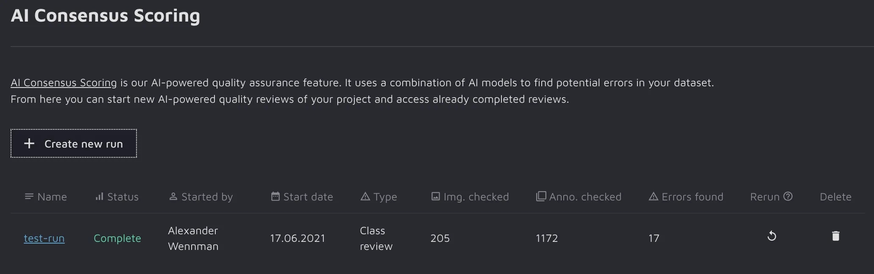Delete test-run using the trash icon
Image resolution: width=874 pixels, height=274 pixels.
tap(835, 236)
